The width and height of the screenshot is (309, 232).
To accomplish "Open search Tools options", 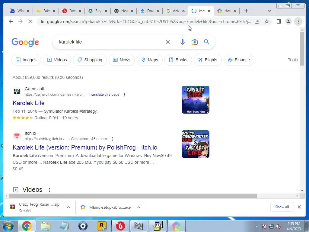I will click(293, 60).
